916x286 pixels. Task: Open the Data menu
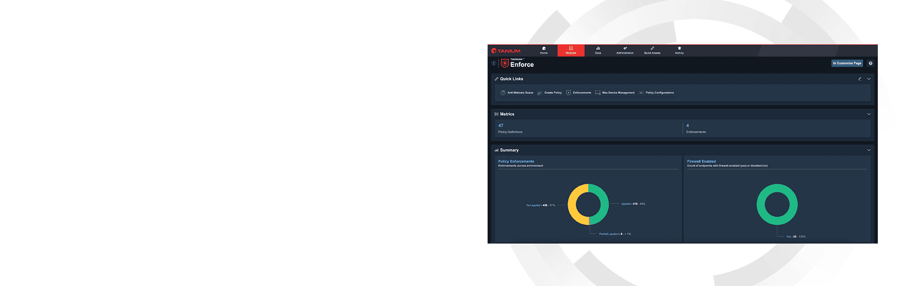tap(598, 51)
